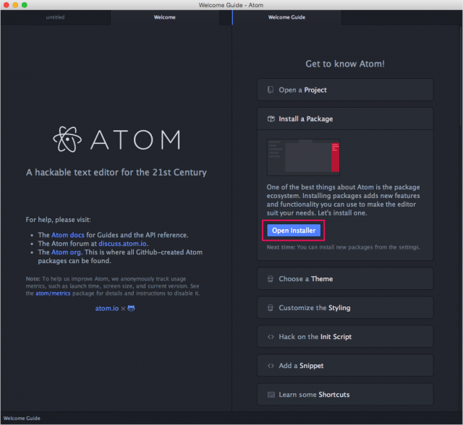Click the Open Installer button
This screenshot has width=463, height=425.
[294, 231]
